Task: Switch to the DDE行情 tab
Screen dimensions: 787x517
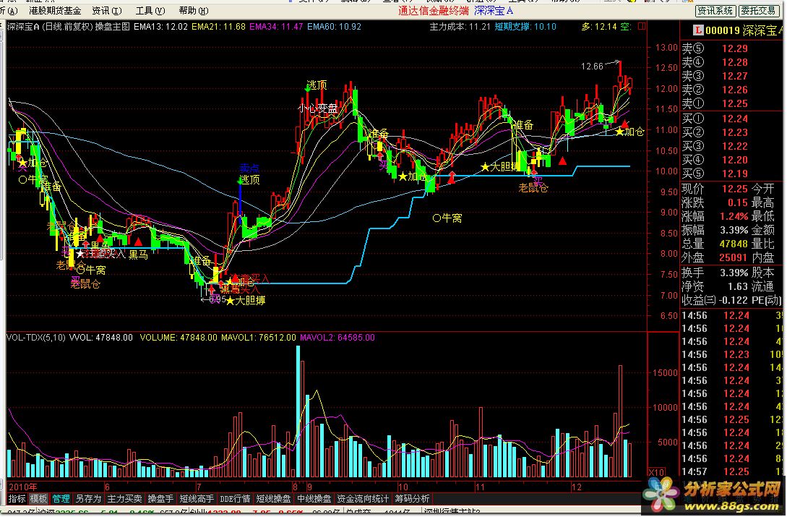Action: point(235,499)
